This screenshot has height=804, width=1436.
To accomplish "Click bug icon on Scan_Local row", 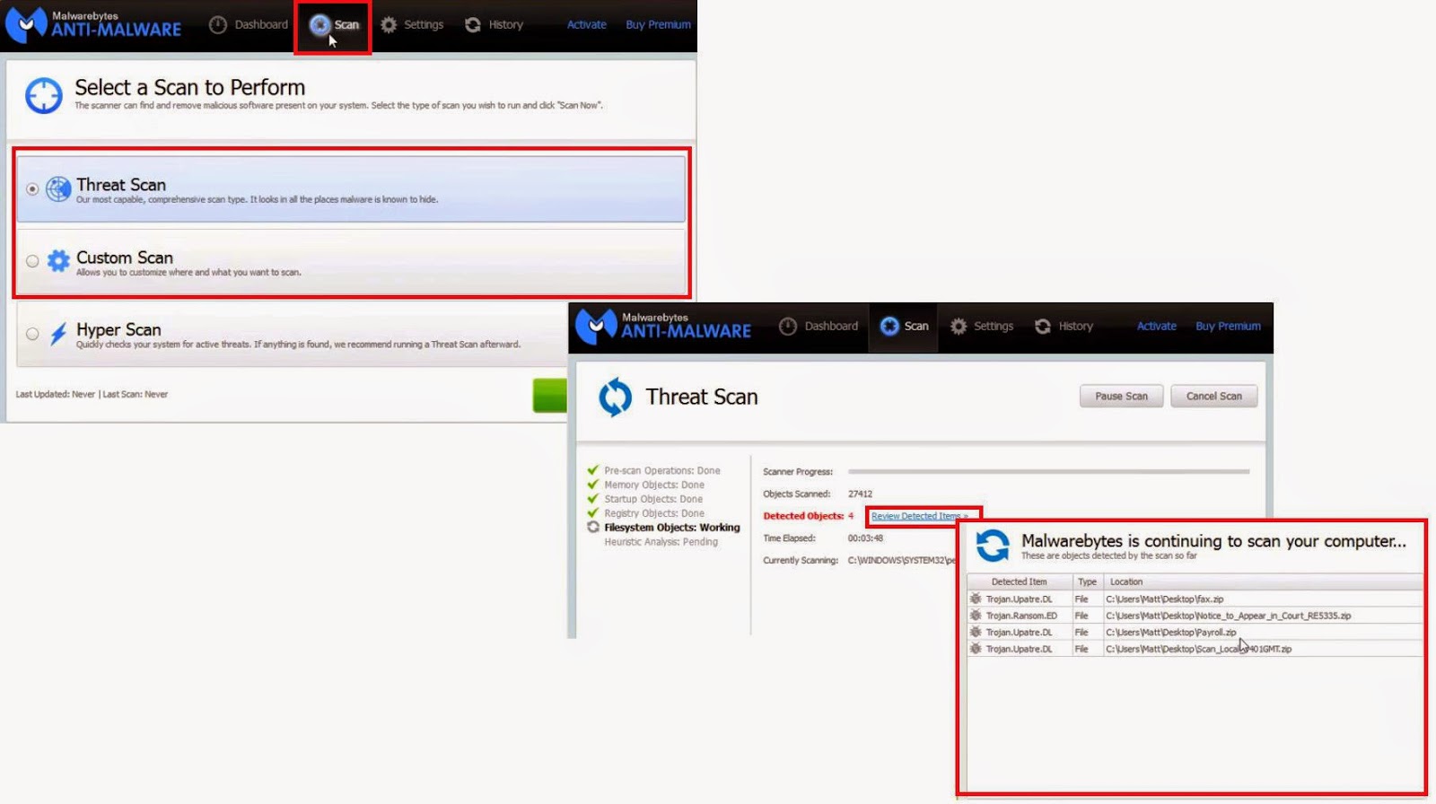I will [976, 649].
